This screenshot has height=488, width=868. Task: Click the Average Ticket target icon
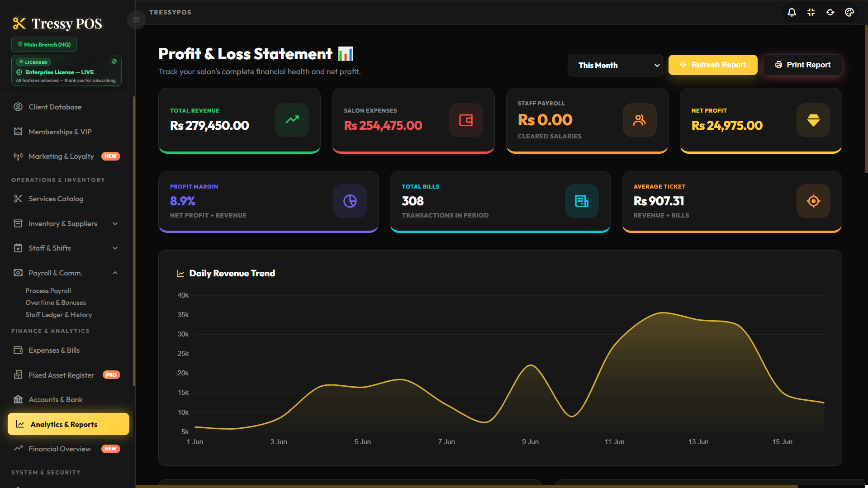(x=813, y=201)
